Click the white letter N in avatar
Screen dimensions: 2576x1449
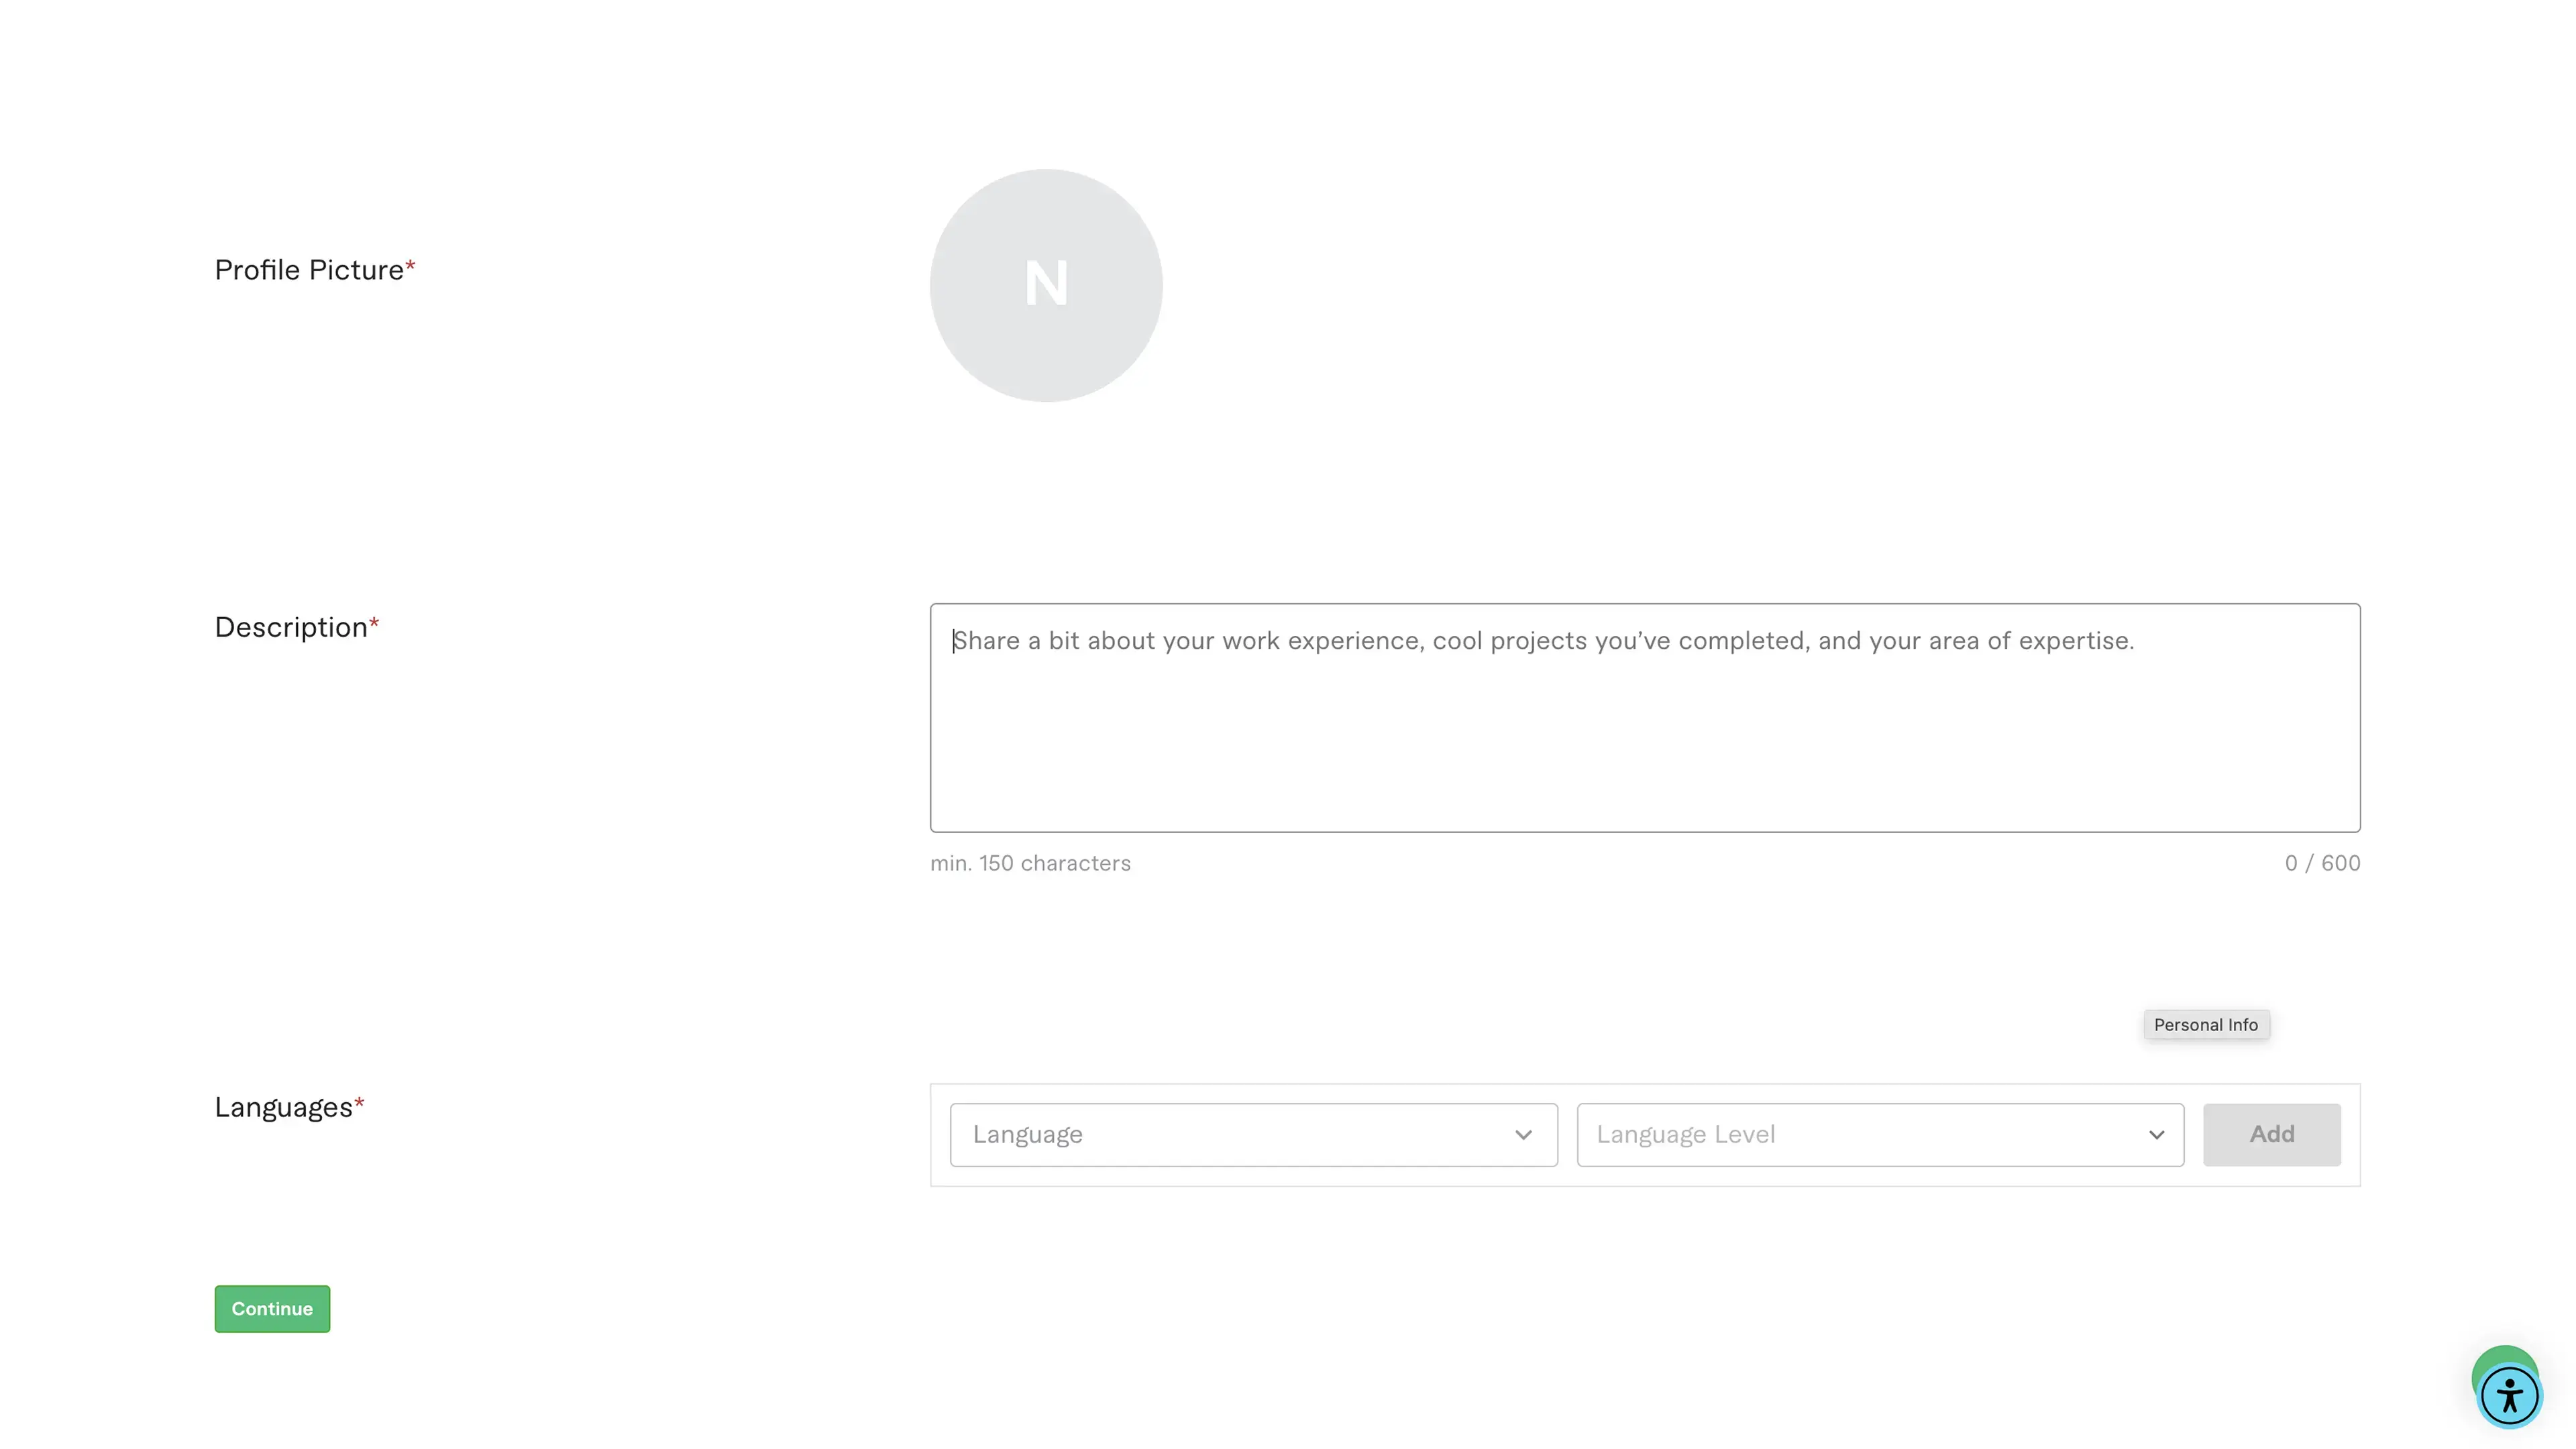1046,284
